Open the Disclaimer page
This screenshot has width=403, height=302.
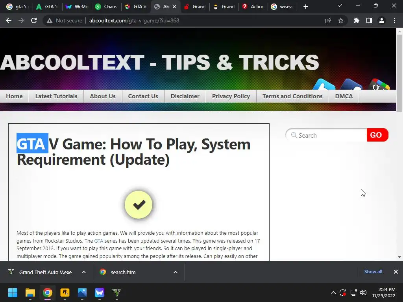(185, 96)
